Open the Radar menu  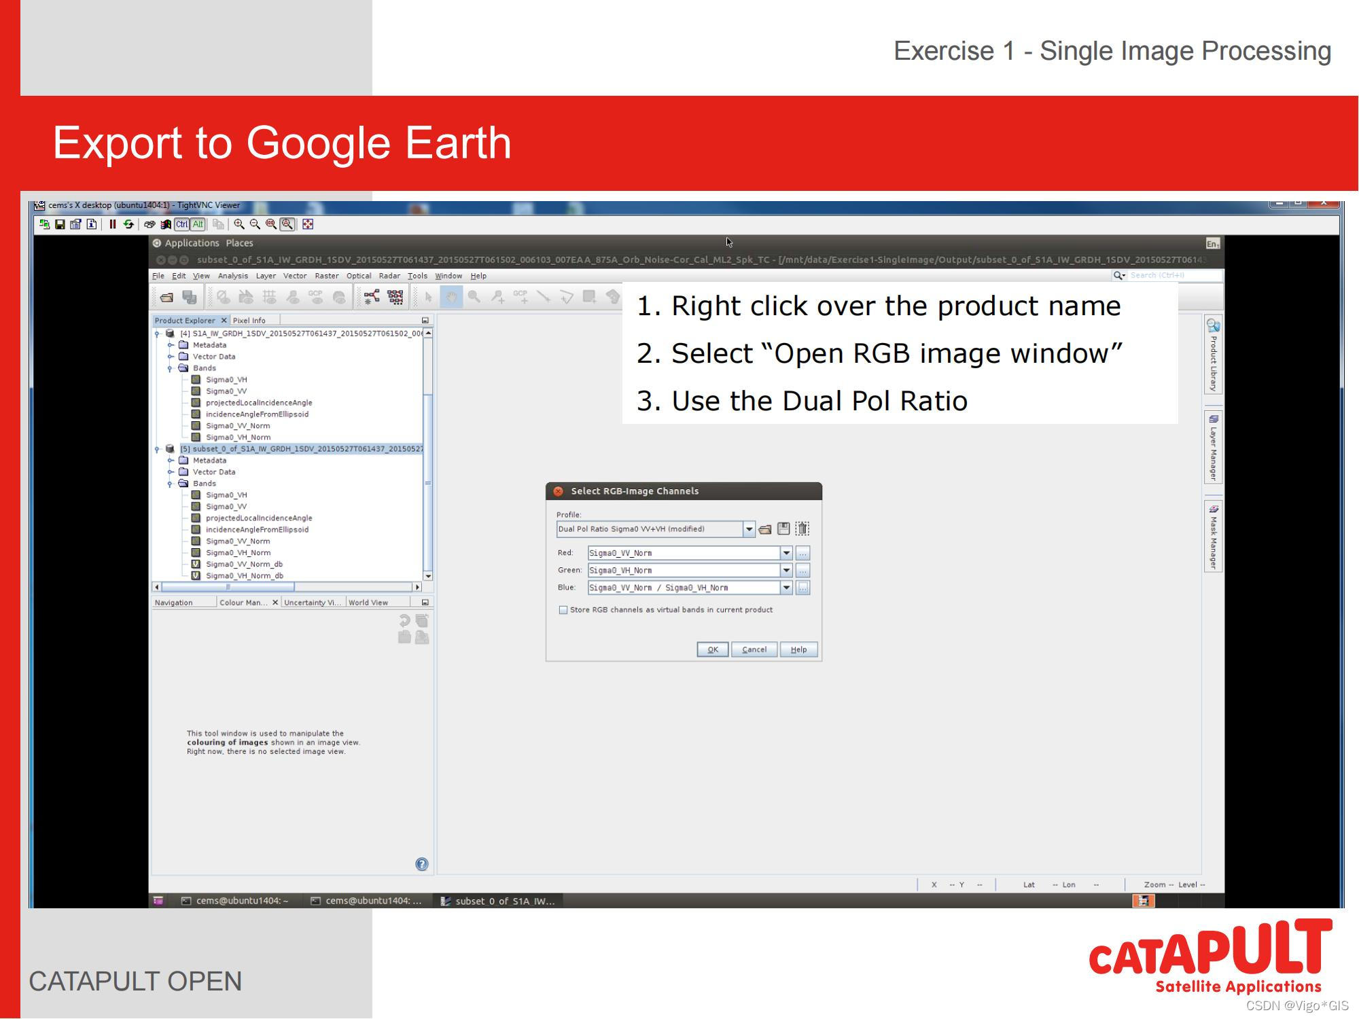[389, 276]
